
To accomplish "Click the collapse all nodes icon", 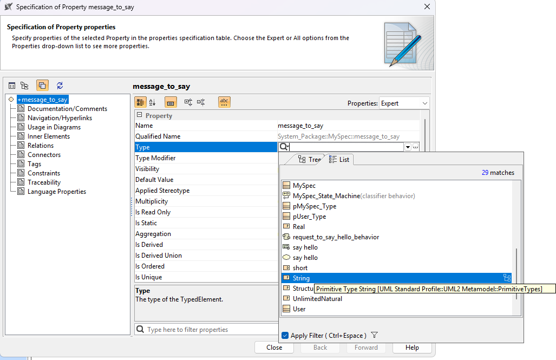I will click(x=201, y=102).
